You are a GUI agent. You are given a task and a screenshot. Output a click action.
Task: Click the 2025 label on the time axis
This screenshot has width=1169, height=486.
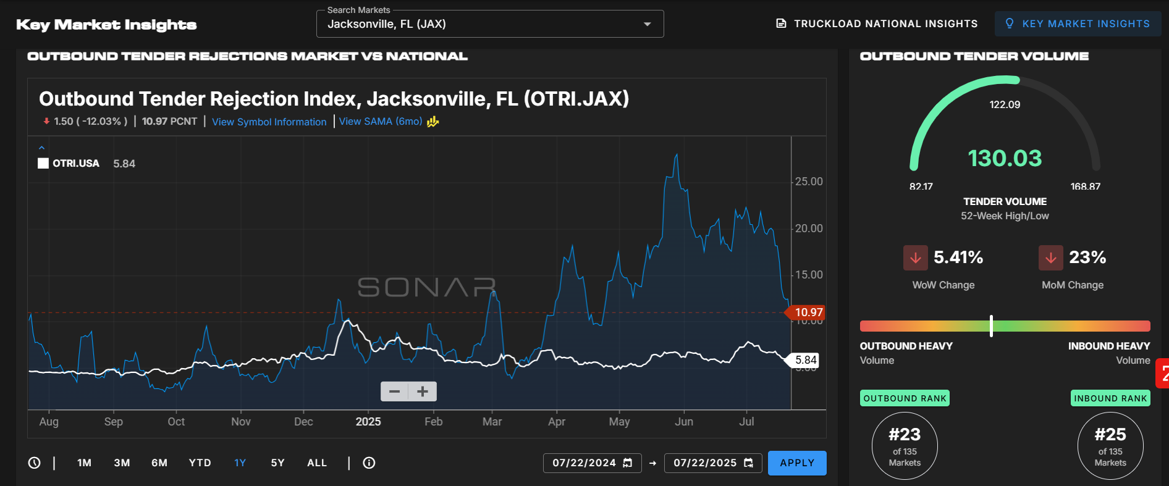point(368,422)
